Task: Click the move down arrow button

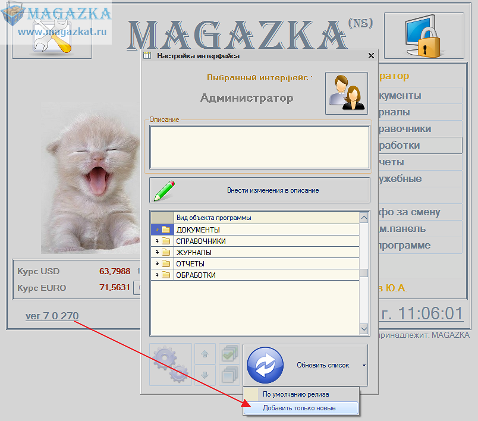Action: coord(205,375)
